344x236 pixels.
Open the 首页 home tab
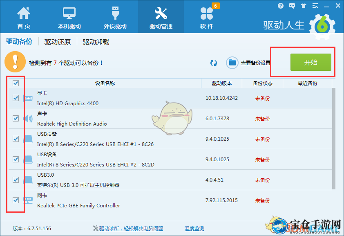[x=24, y=18]
